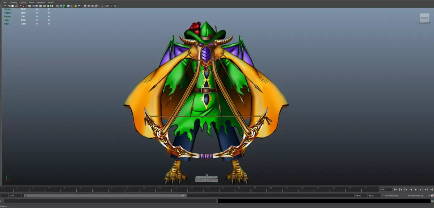434x208 pixels.
Task: Click the FRONT view cube face
Action: (x=424, y=18)
